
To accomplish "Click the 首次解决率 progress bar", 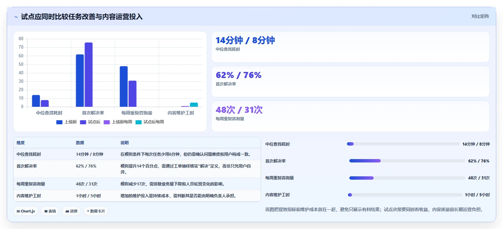I will click(407, 161).
